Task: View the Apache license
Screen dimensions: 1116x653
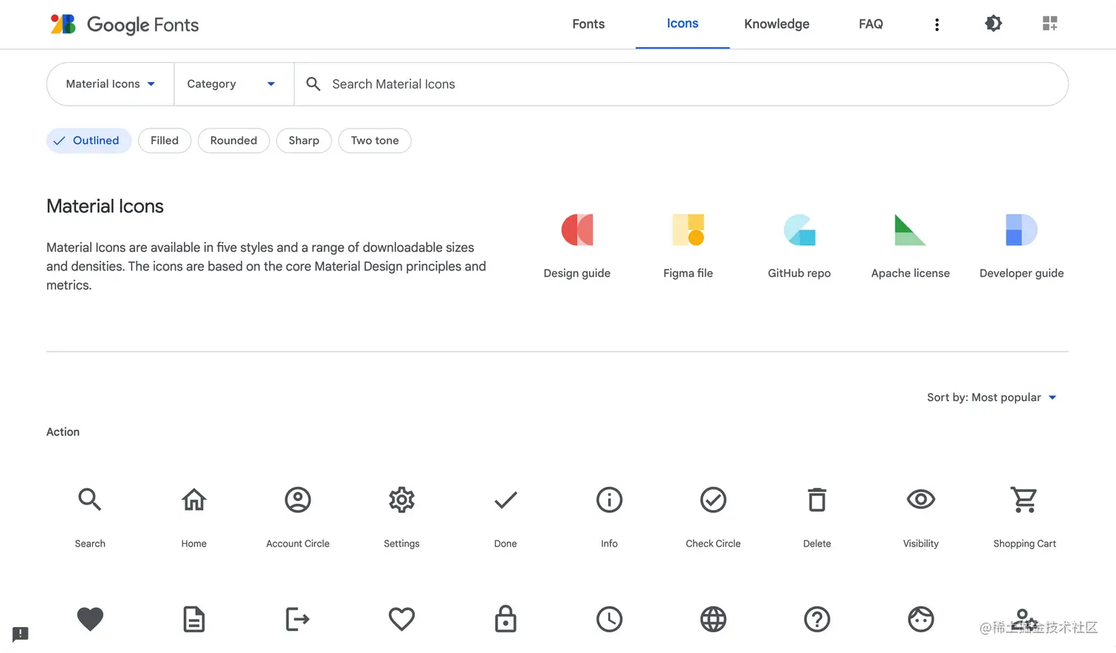Action: tap(910, 244)
